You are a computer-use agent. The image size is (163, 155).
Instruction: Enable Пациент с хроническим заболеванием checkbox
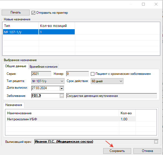pos(92,74)
